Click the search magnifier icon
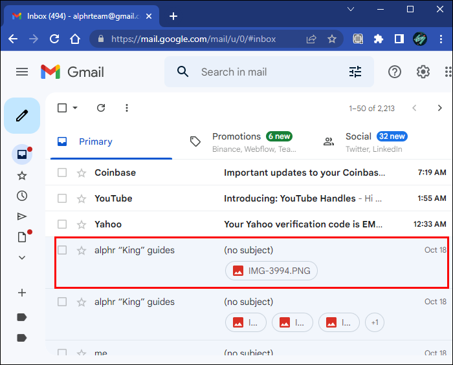Viewport: 453px width, 365px height. 183,72
